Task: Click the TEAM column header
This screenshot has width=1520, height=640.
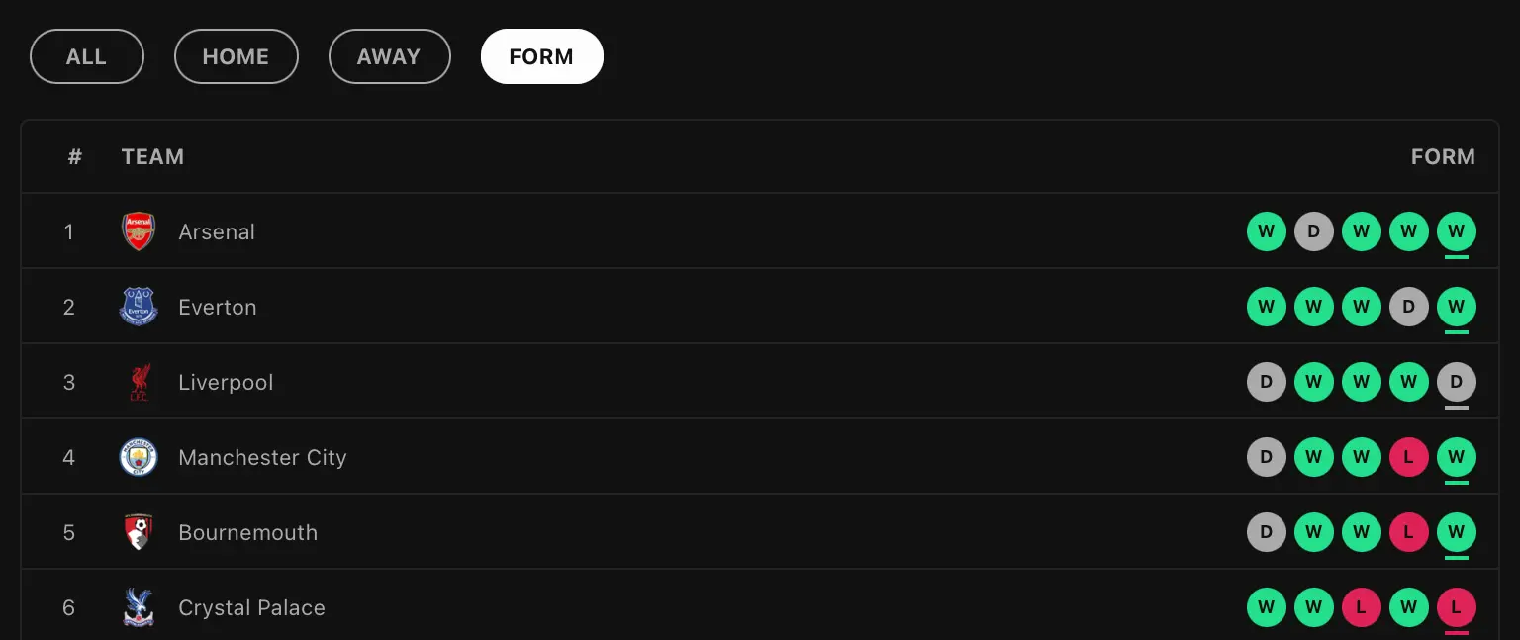Action: [x=152, y=156]
